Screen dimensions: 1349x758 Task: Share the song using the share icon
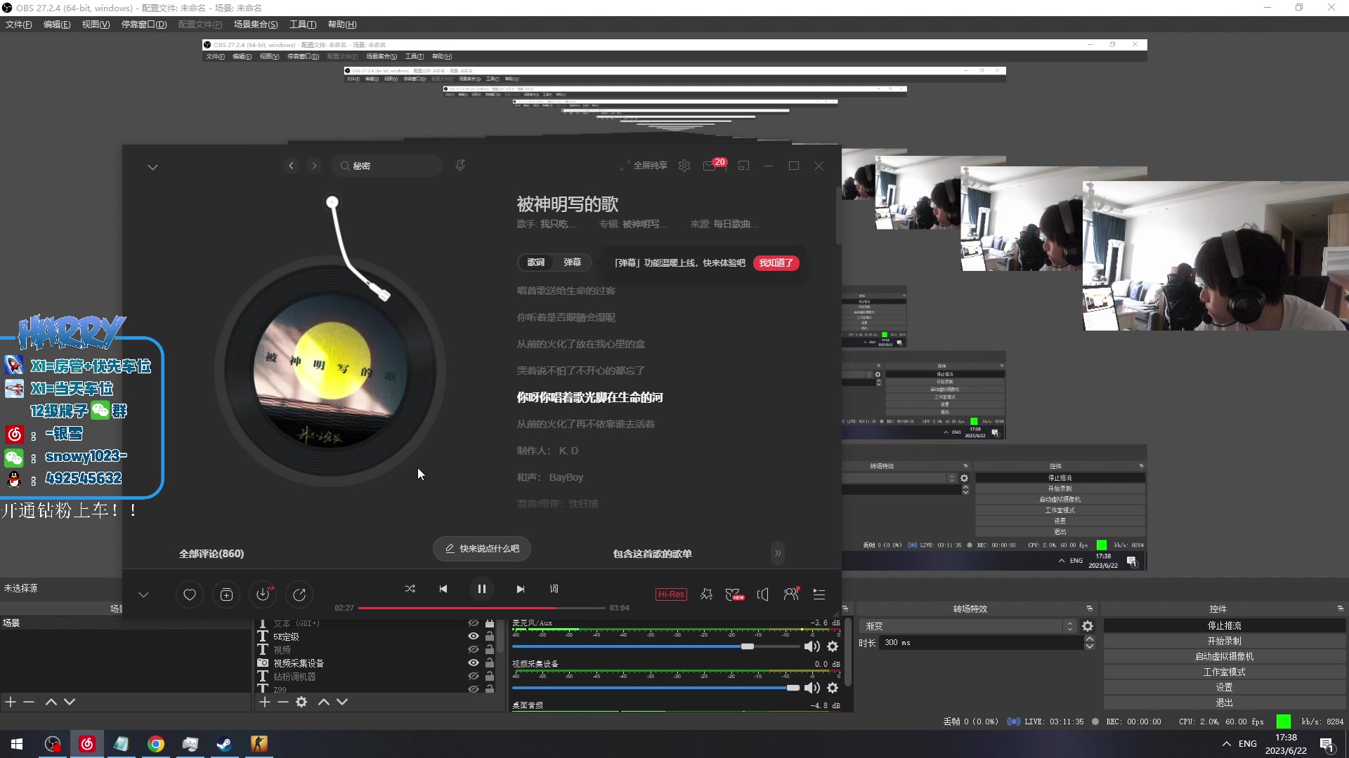(299, 595)
